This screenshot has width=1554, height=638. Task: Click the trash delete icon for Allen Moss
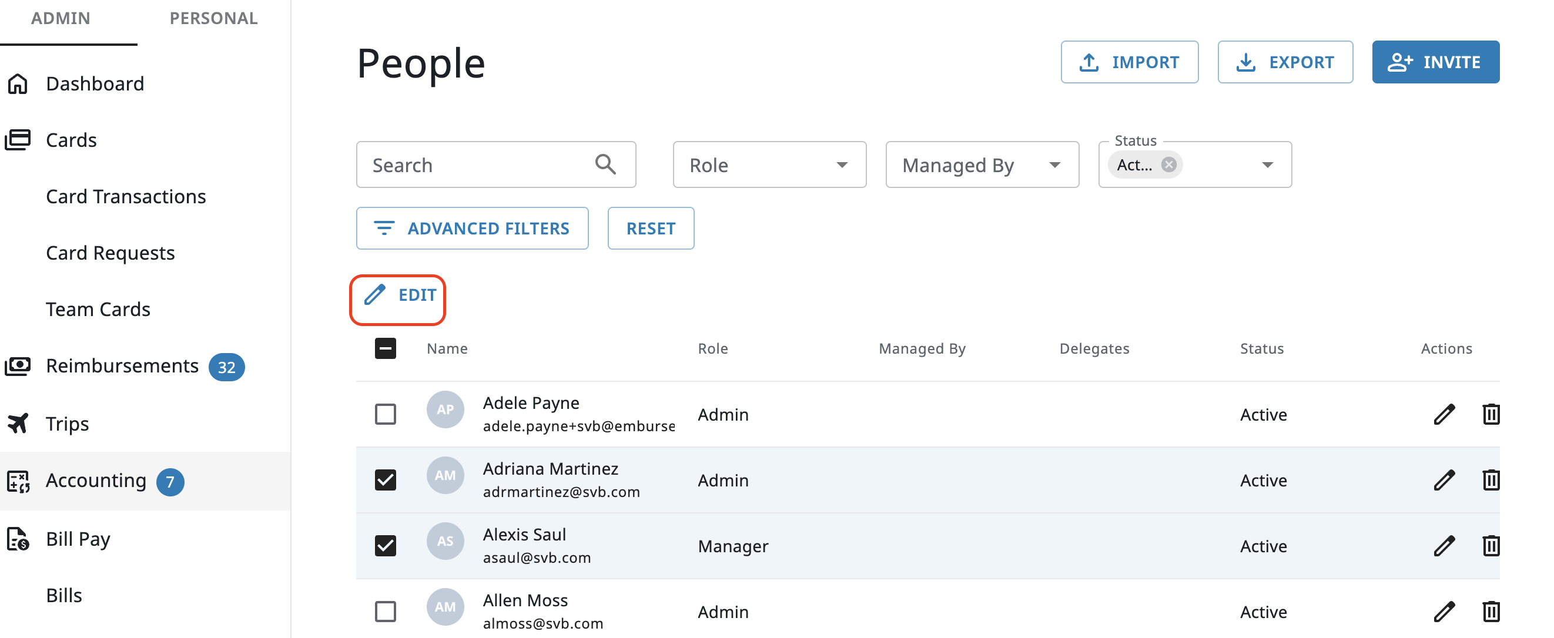click(x=1491, y=612)
